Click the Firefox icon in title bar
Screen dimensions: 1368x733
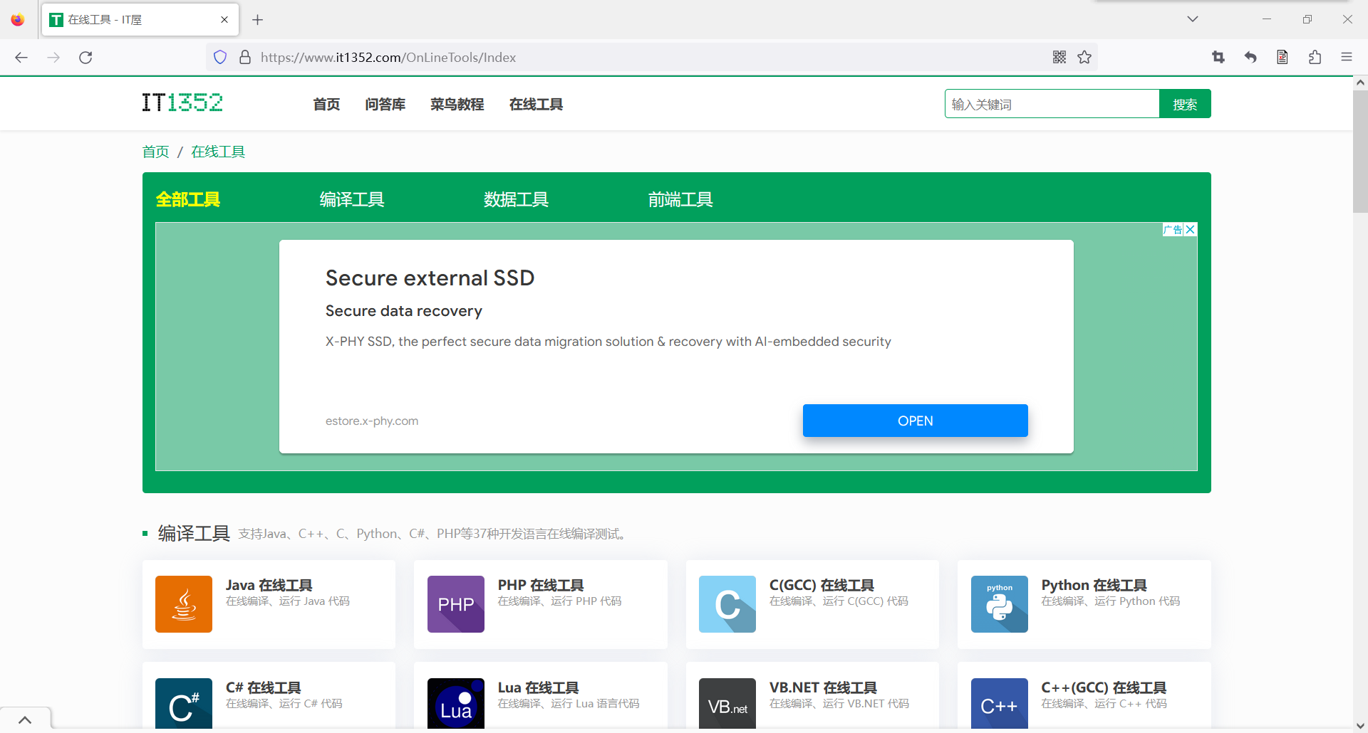tap(18, 19)
